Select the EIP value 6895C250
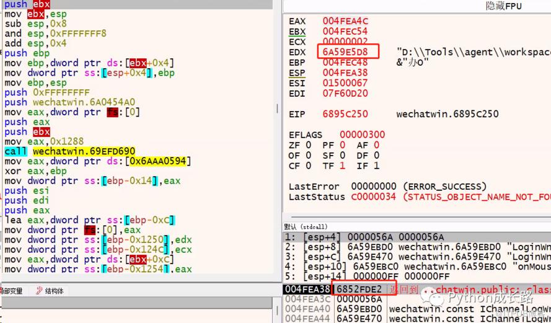The width and height of the screenshot is (551, 323). tap(345, 114)
